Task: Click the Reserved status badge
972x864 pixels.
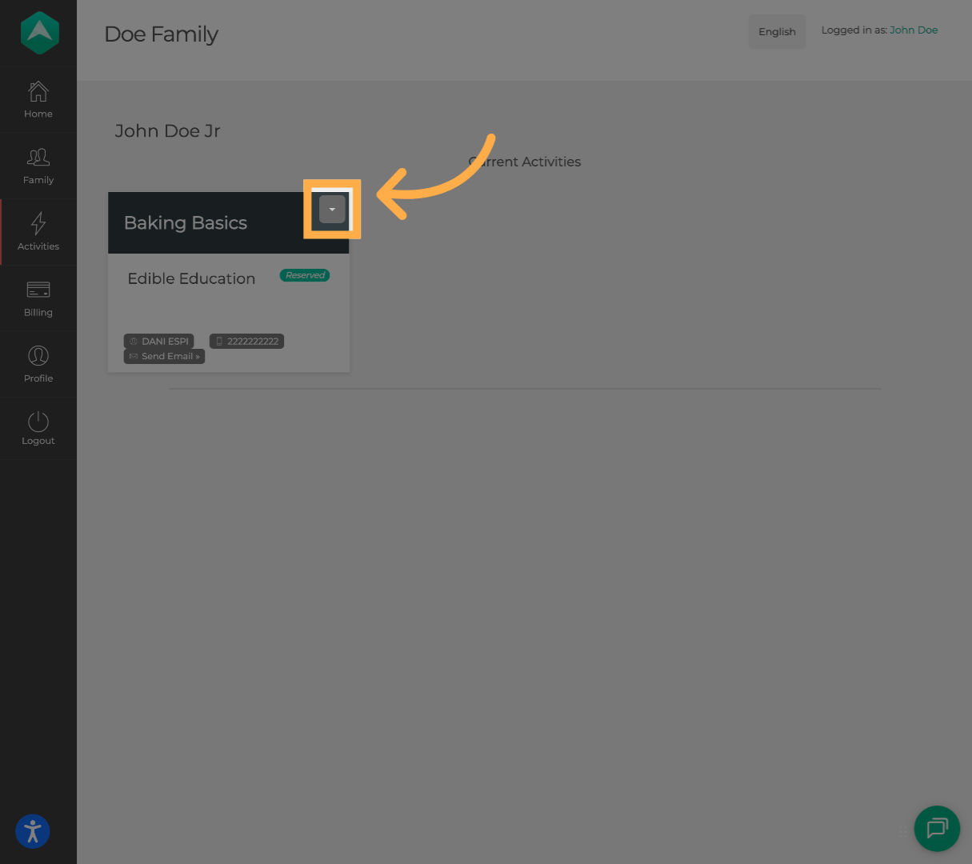Action: pyautogui.click(x=305, y=275)
